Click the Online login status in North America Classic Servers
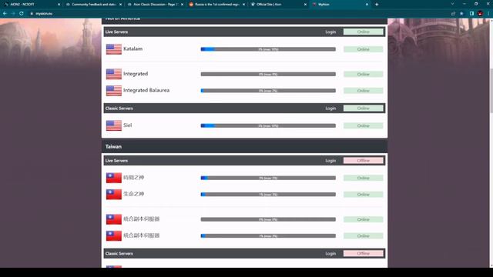The height and width of the screenshot is (277, 493). click(363, 108)
